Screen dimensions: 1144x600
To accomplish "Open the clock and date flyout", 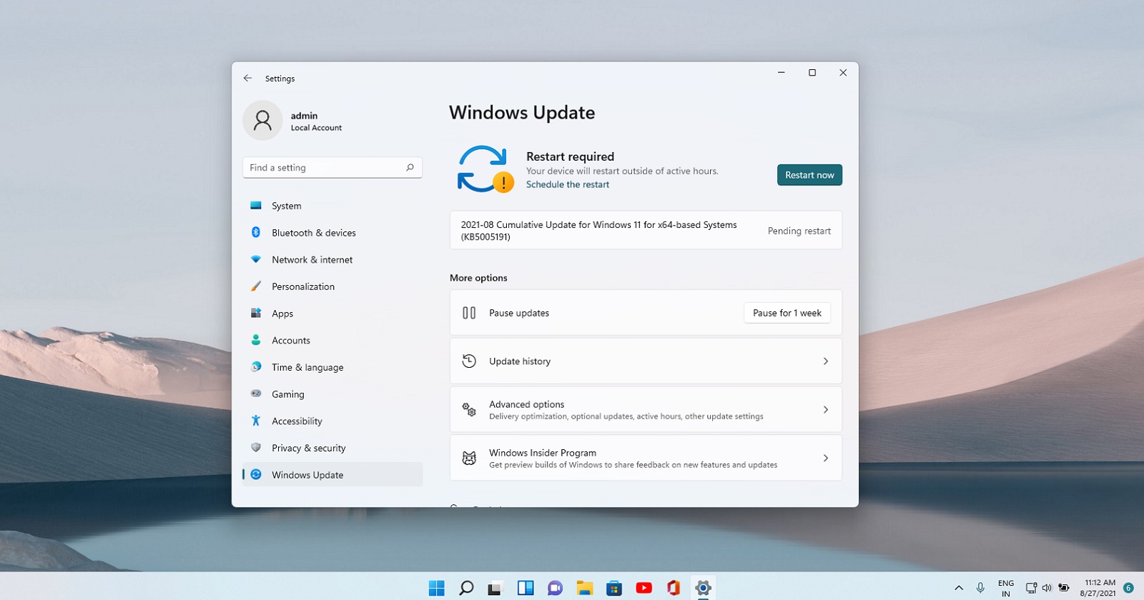I will pyautogui.click(x=1099, y=588).
